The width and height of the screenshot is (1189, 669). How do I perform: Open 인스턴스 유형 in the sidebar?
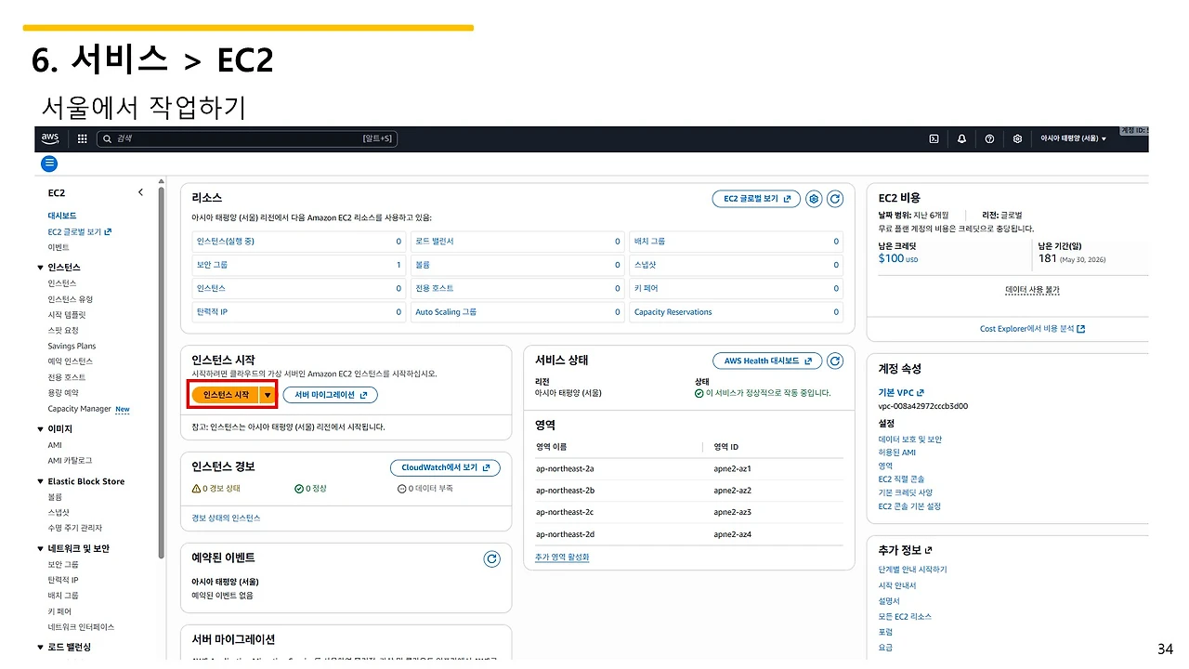[71, 299]
